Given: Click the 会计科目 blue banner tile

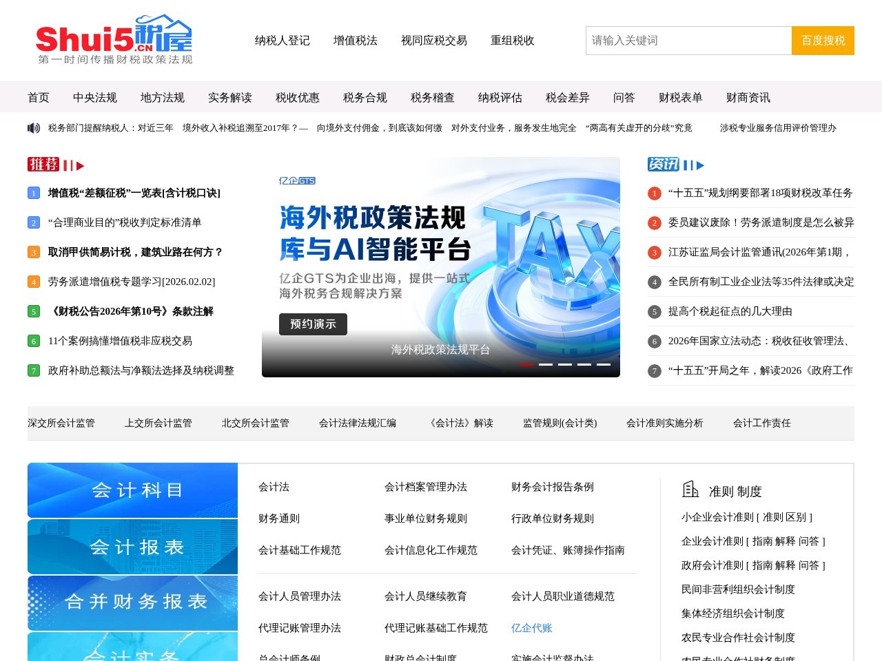Looking at the screenshot, I should (x=132, y=490).
